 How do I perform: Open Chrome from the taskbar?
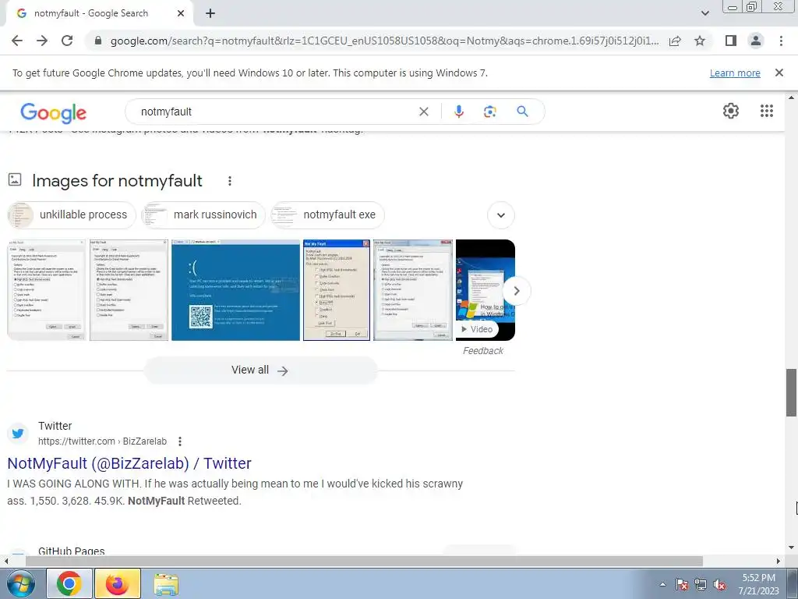[x=69, y=583]
